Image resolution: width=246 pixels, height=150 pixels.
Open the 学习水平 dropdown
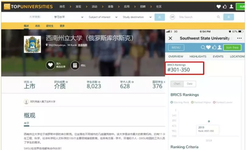pyautogui.click(x=68, y=17)
